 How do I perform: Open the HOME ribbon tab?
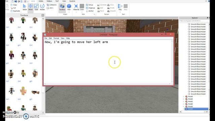(33, 1)
